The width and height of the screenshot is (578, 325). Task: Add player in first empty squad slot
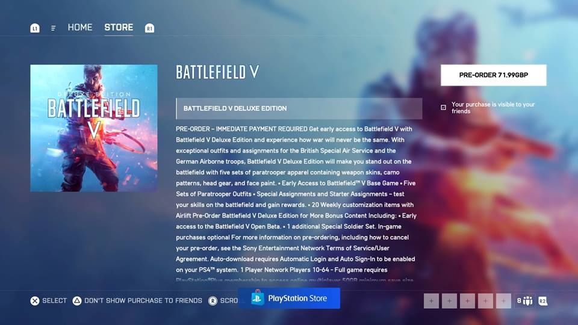431,301
